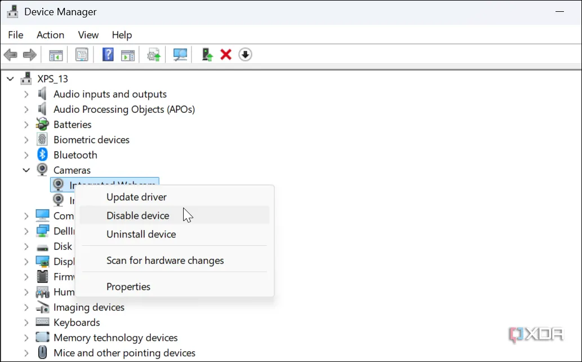
Task: Click the XPS_13 computer icon
Action: point(26,78)
